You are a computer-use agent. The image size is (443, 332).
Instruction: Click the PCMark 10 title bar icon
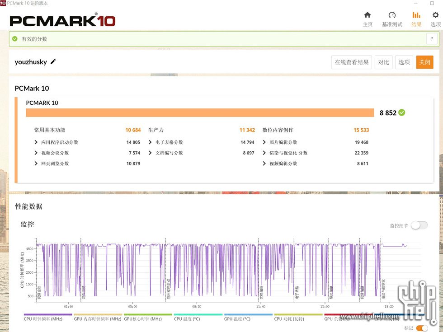tap(3, 3)
